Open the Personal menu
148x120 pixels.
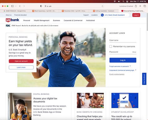27,20
